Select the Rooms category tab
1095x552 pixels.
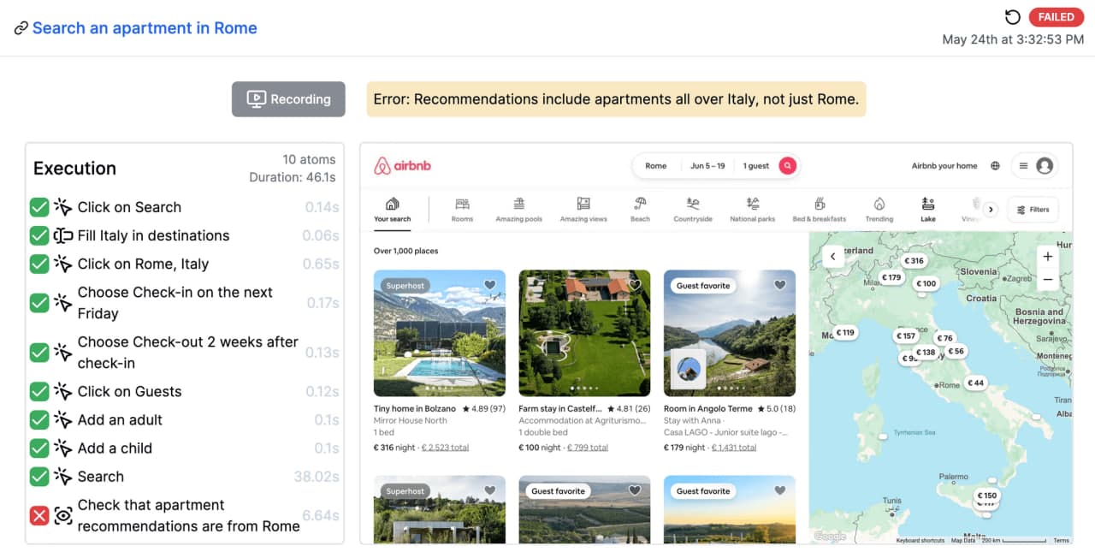[462, 210]
